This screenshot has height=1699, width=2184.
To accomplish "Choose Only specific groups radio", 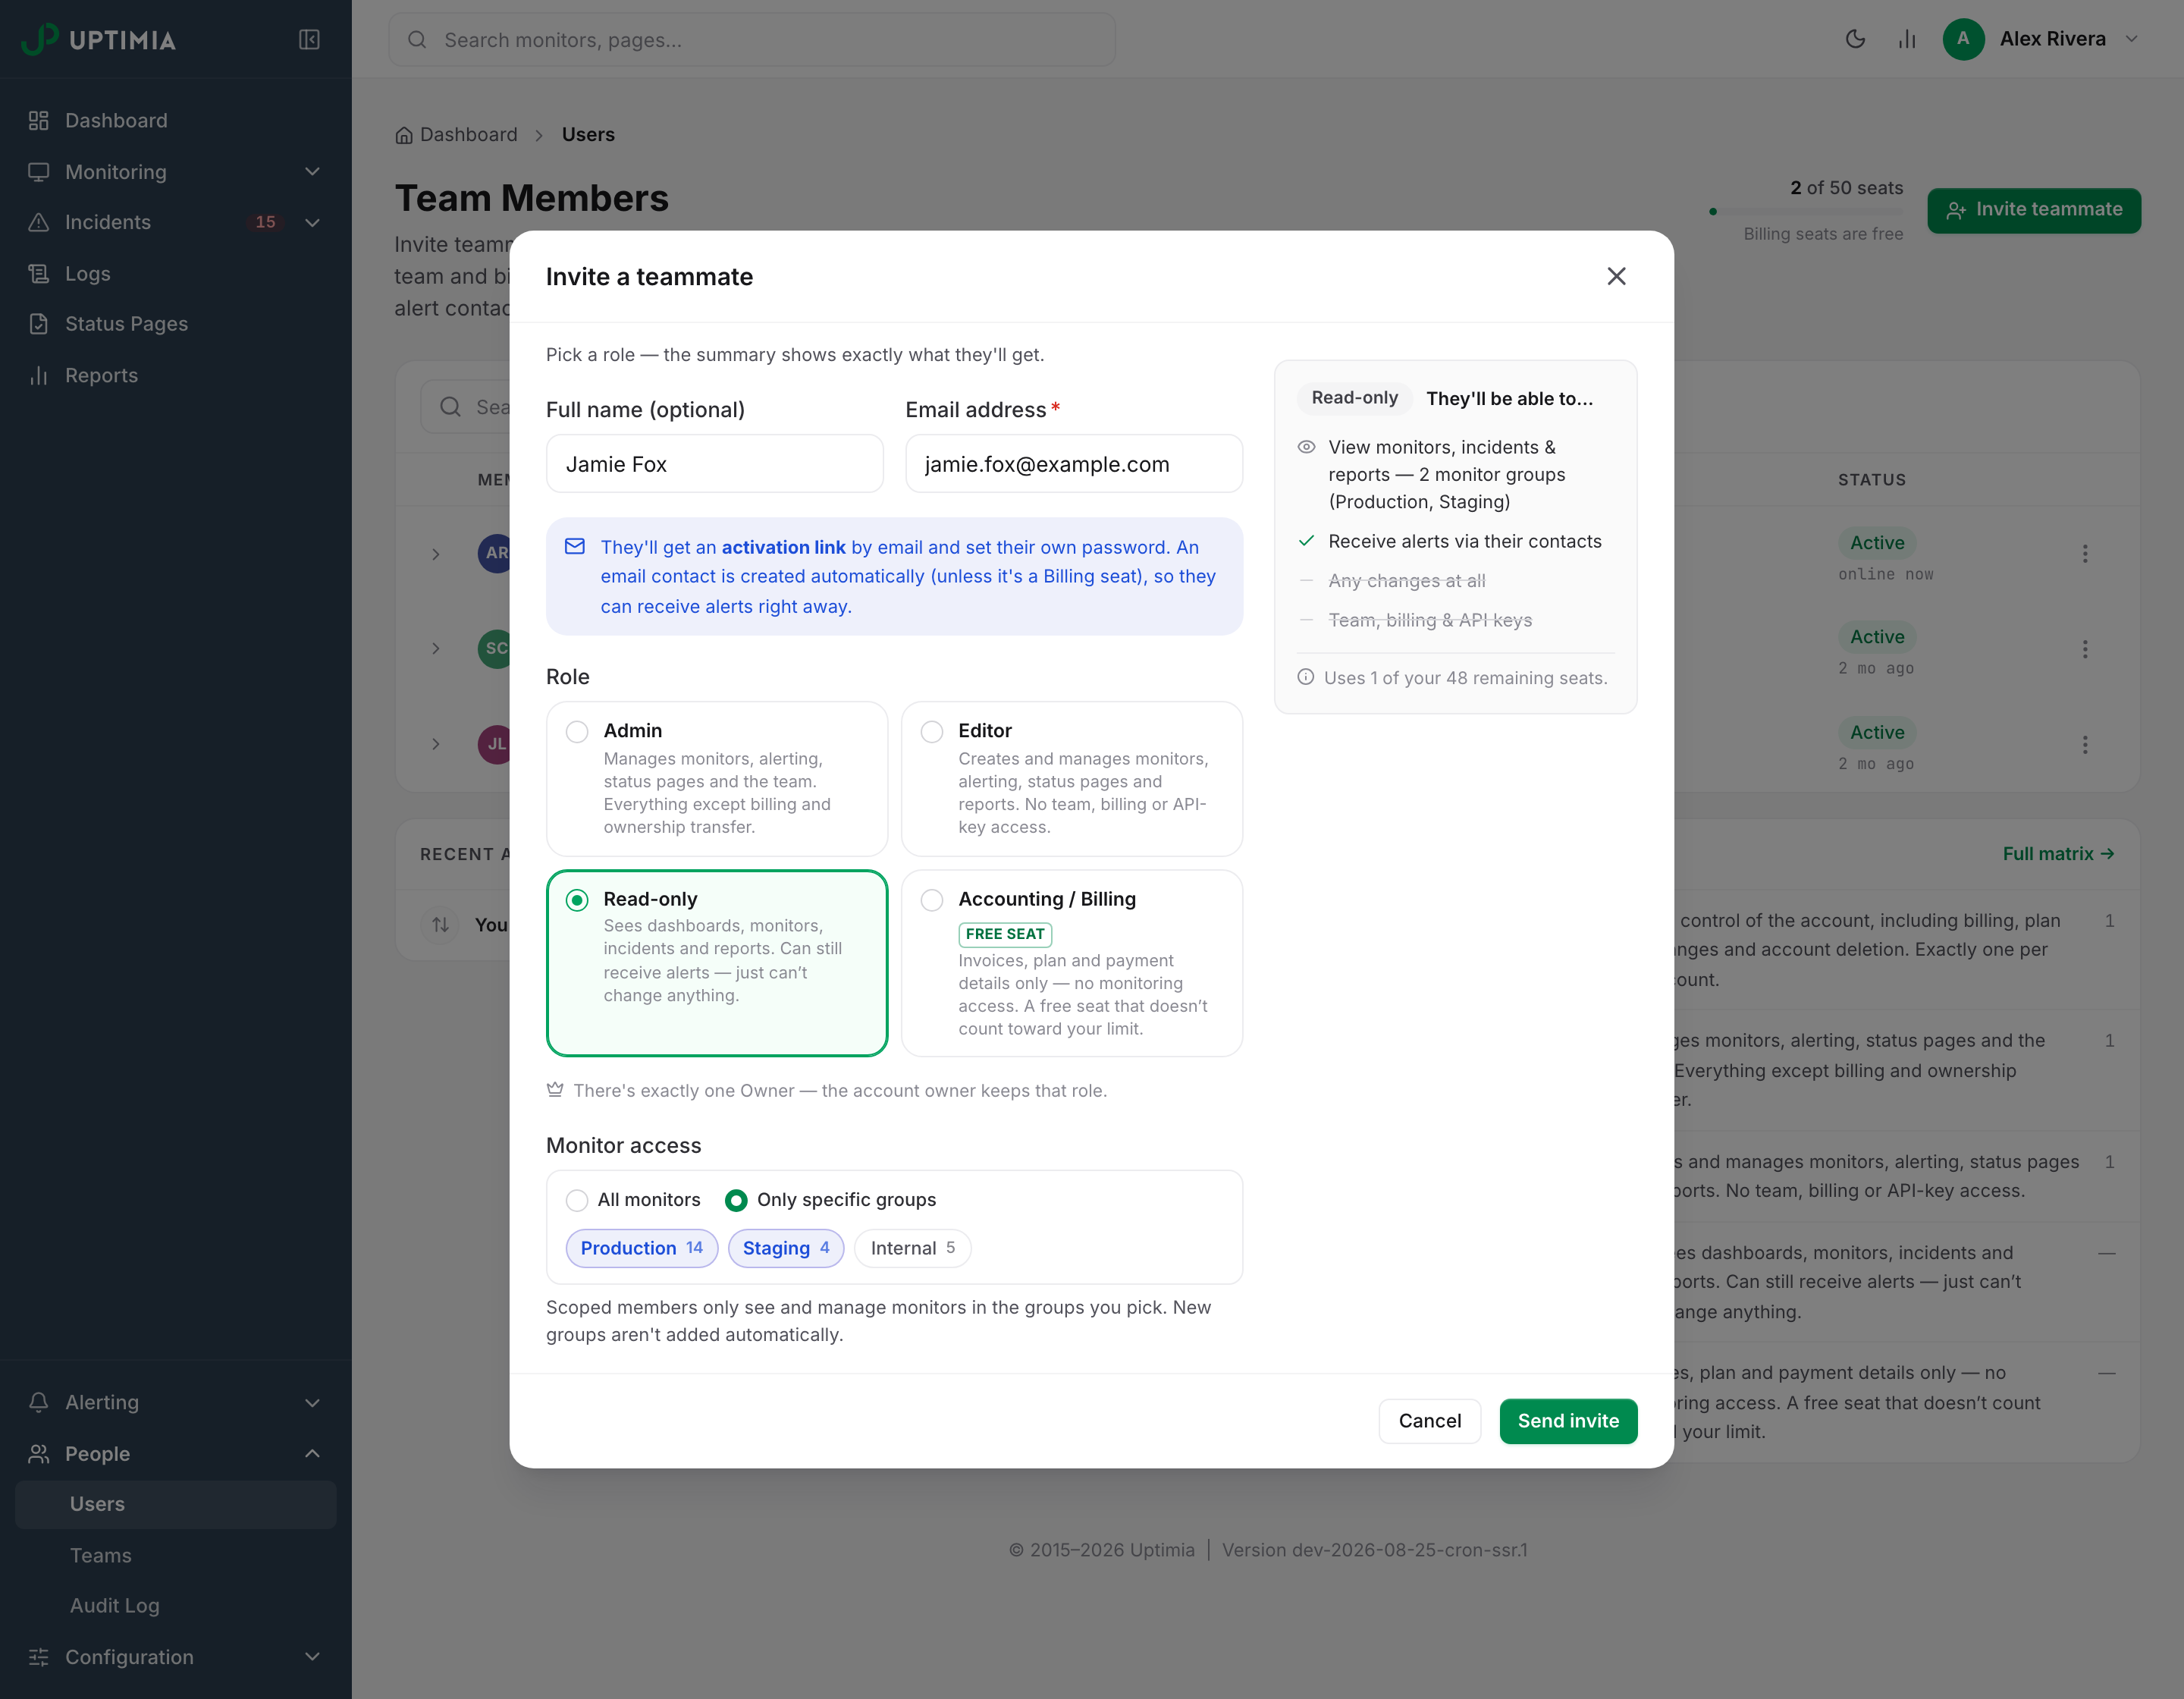I will pyautogui.click(x=736, y=1200).
